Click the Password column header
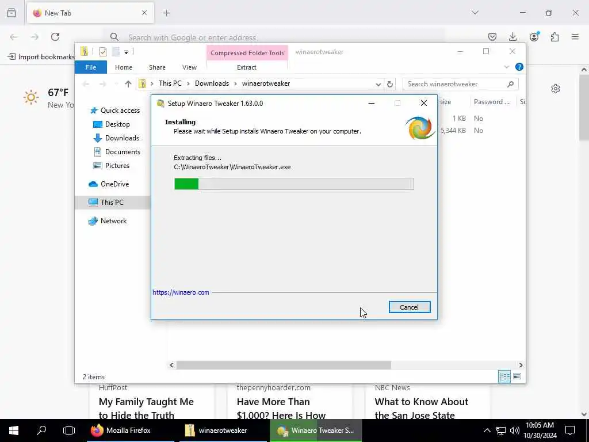This screenshot has height=442, width=589. pos(492,102)
